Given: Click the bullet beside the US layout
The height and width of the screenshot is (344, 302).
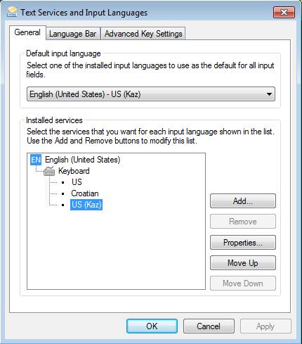Looking at the screenshot, I should [x=63, y=182].
